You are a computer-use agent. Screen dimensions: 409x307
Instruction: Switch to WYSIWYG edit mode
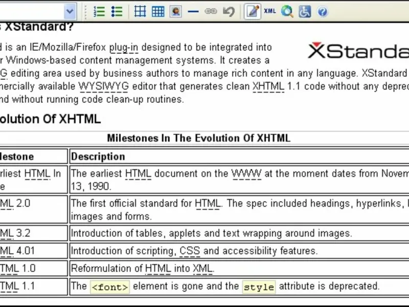tap(252, 11)
